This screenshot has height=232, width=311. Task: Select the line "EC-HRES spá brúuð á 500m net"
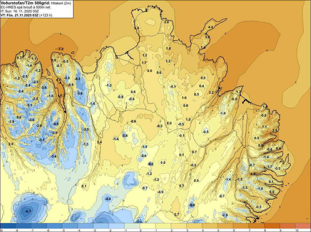tap(26, 7)
